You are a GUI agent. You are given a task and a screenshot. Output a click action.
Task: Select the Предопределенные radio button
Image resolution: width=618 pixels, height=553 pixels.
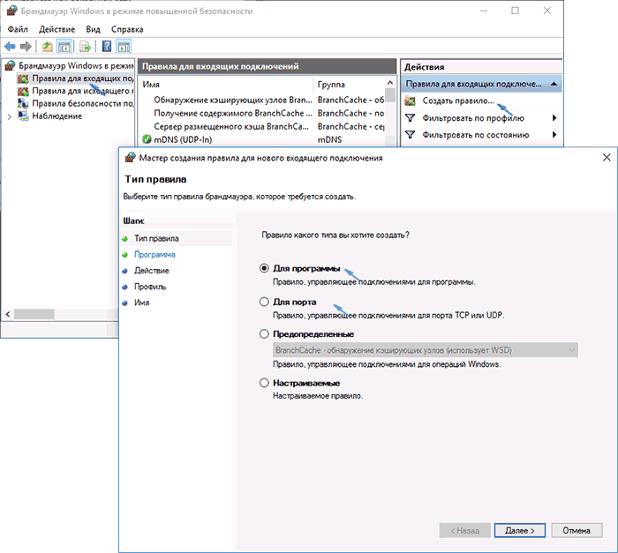pos(264,334)
